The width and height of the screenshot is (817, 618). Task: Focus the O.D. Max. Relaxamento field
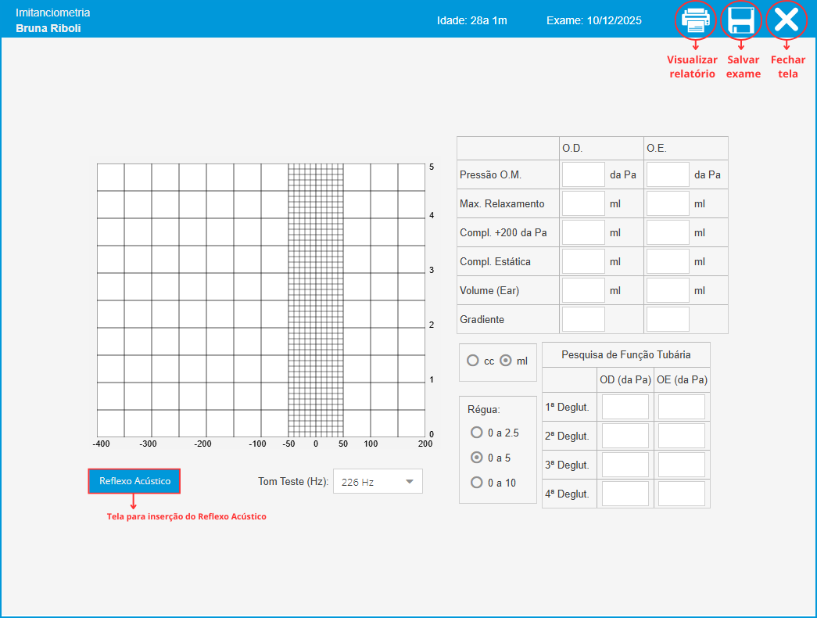click(x=583, y=203)
